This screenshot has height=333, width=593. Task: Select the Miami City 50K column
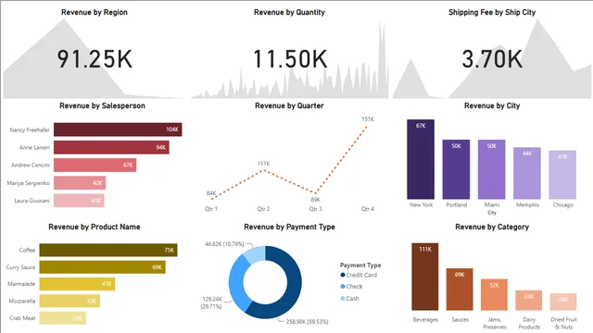tap(492, 169)
